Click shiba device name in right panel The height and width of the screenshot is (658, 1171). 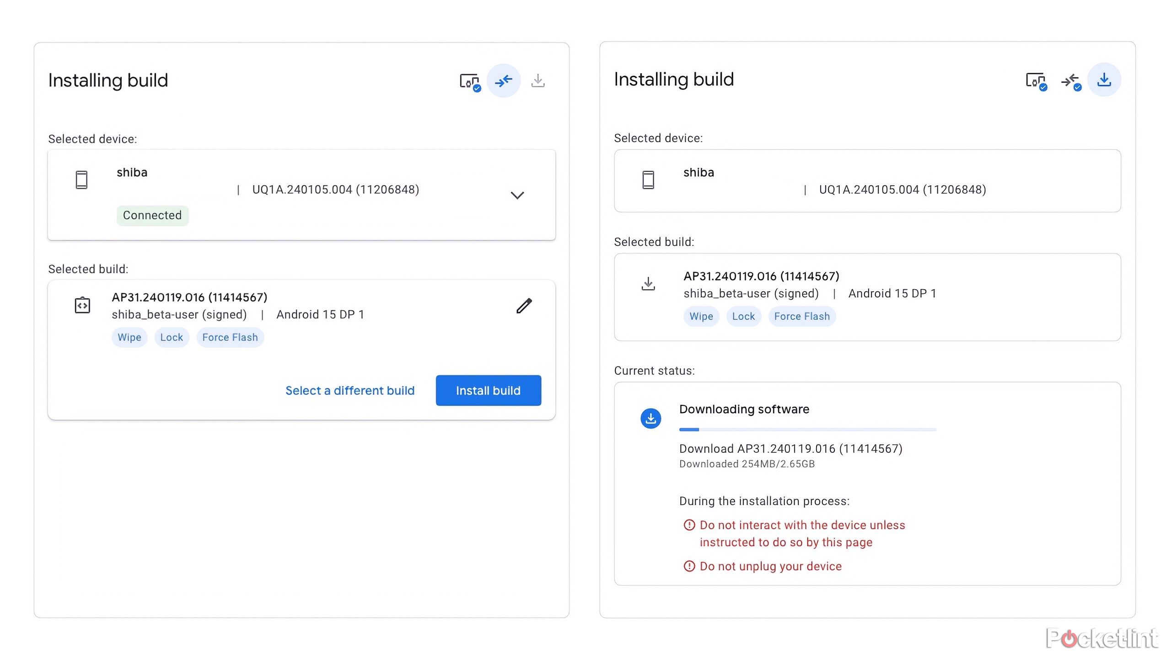pos(697,172)
